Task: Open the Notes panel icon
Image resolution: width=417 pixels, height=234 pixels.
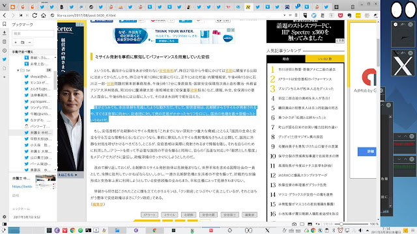Action: point(5,42)
